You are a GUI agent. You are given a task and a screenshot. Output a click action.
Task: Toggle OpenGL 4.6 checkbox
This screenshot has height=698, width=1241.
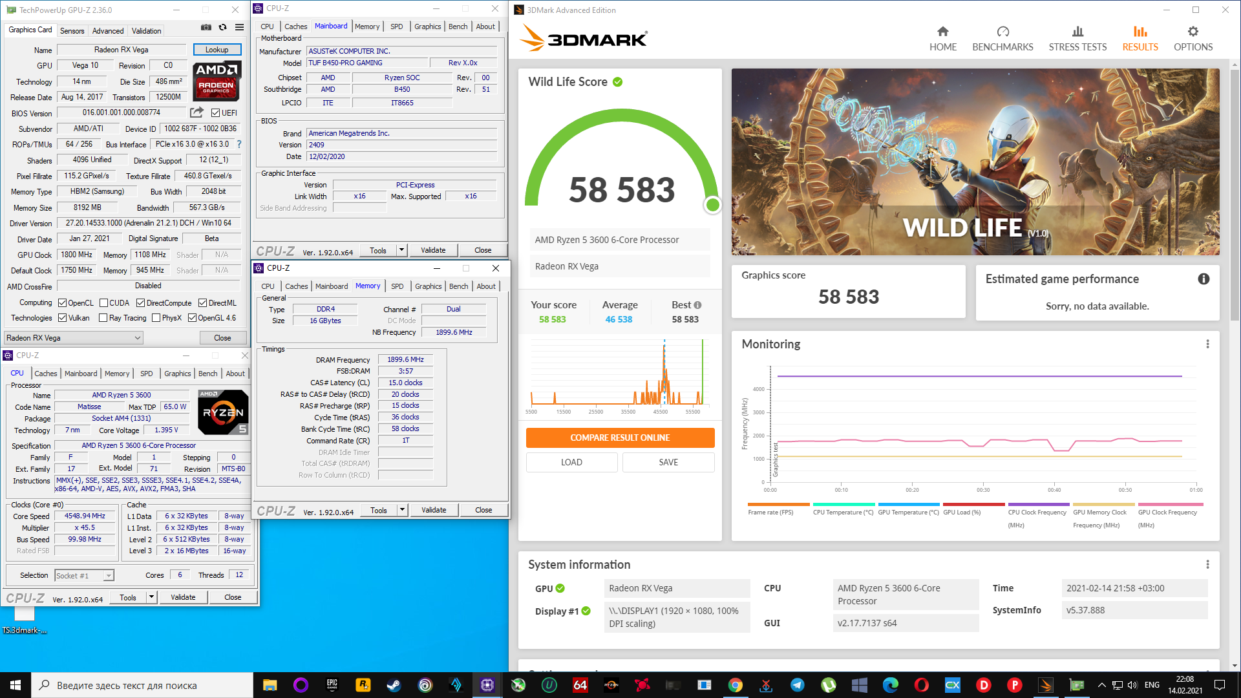(193, 318)
